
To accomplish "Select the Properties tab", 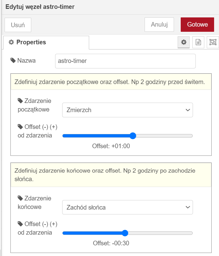I will point(46,42).
